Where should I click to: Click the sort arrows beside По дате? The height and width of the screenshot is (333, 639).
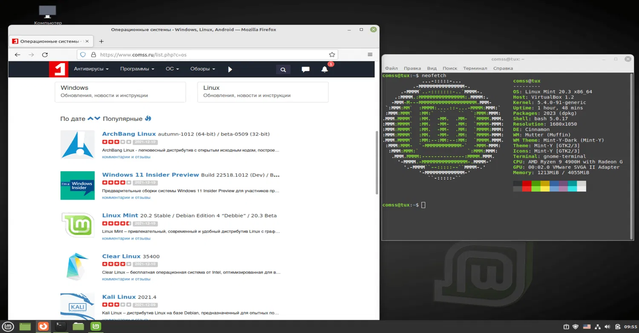(x=94, y=118)
